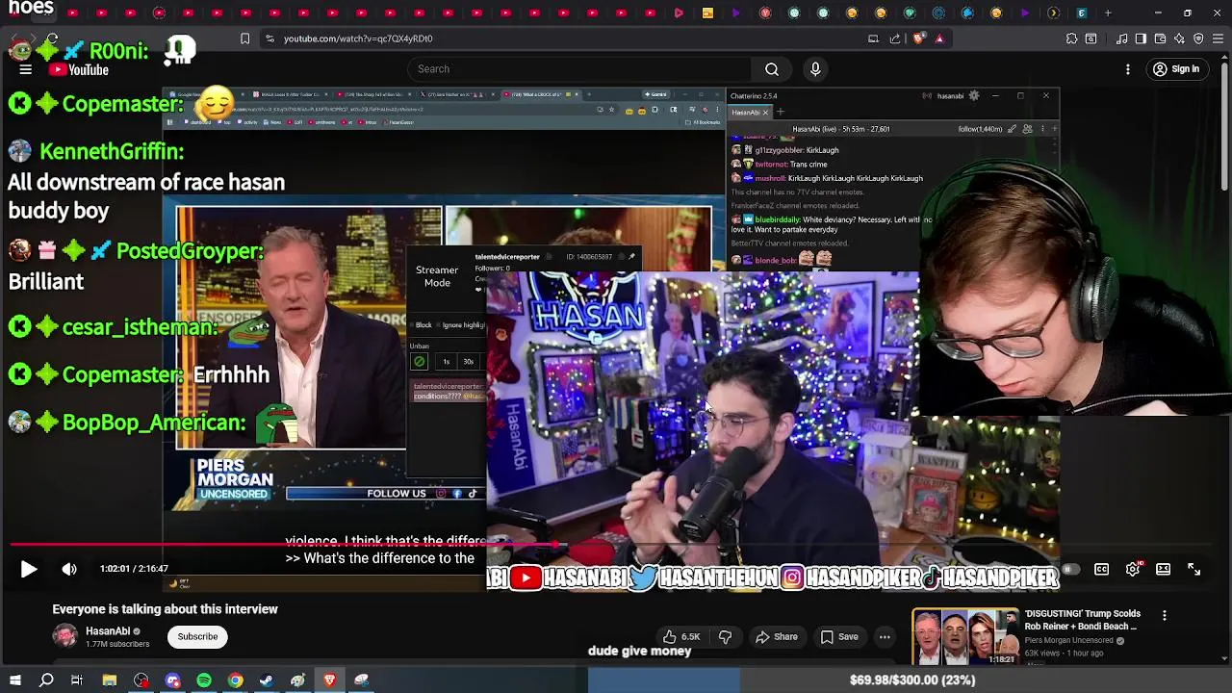
Task: Like the video with 6.5K likes
Action: pos(680,636)
